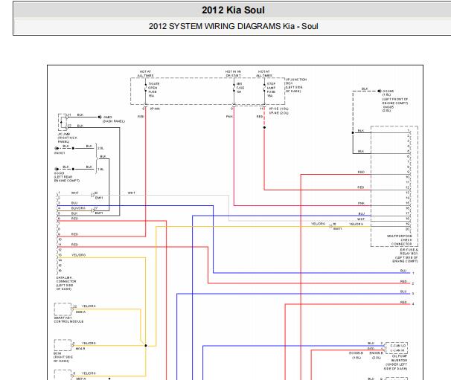This screenshot has height=380, width=451.
Task: Click the dash panel ground symbol
Action: (x=100, y=117)
